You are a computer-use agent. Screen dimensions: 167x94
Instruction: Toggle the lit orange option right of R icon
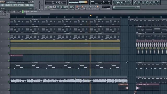(98, 7)
